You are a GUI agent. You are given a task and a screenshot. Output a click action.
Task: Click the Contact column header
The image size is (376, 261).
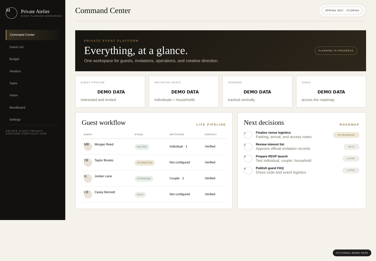click(x=211, y=134)
